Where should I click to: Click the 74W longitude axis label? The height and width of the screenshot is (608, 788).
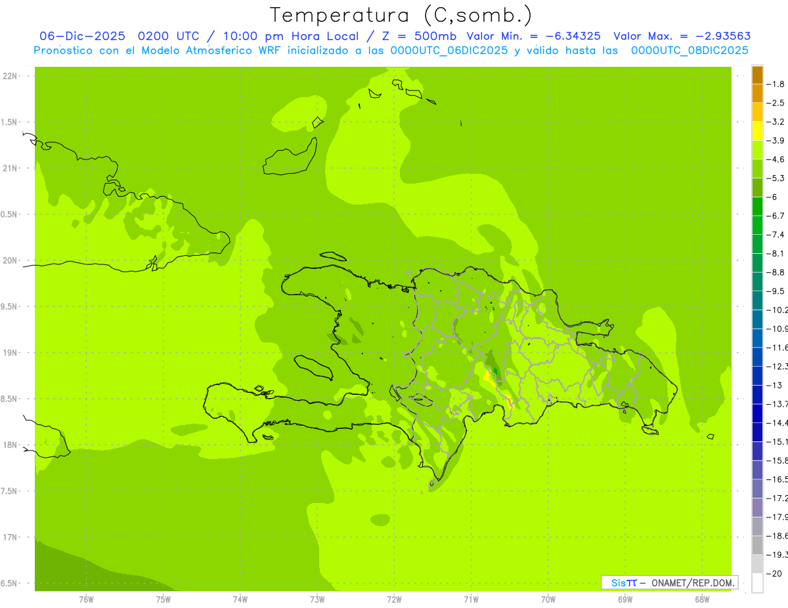(240, 599)
